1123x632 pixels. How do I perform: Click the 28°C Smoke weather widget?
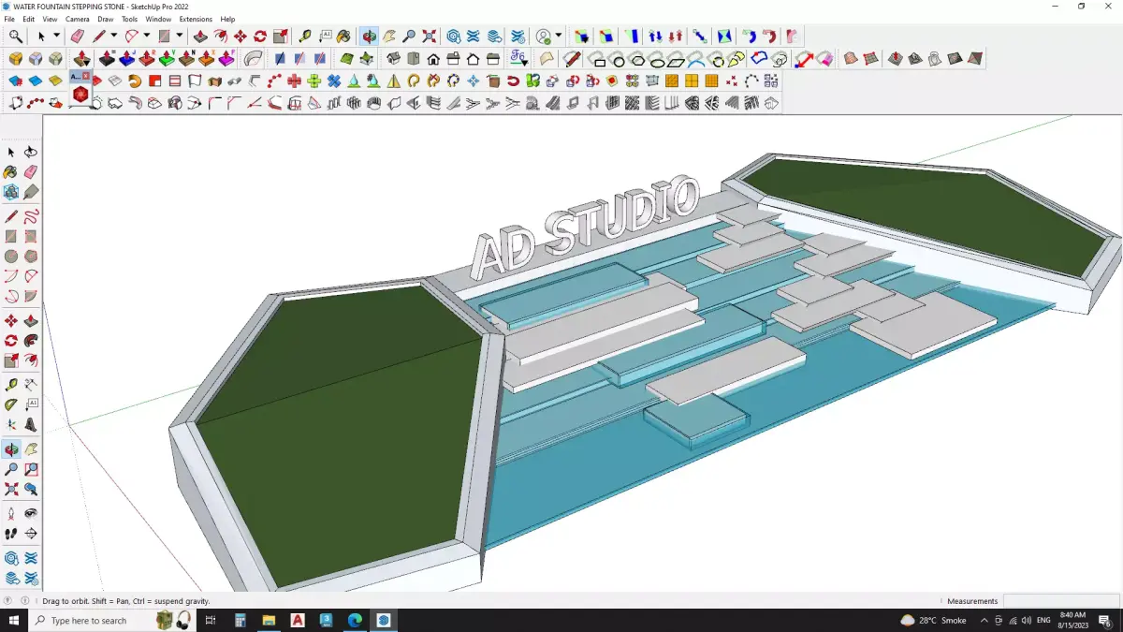[x=933, y=620]
